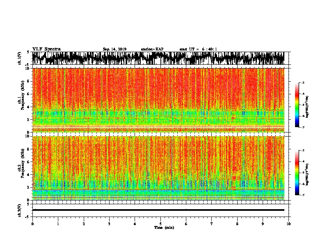Click the ch.2 color scale bar
Image resolution: width=325 pixels, height=251 pixels.
coord(297,173)
